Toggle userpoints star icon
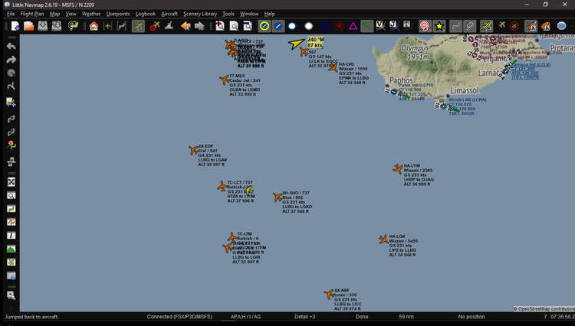The height and width of the screenshot is (326, 575). [439, 26]
